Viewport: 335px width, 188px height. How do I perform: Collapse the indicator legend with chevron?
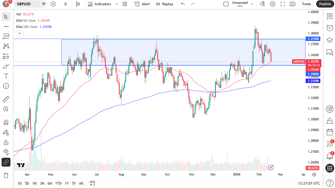tap(20, 33)
